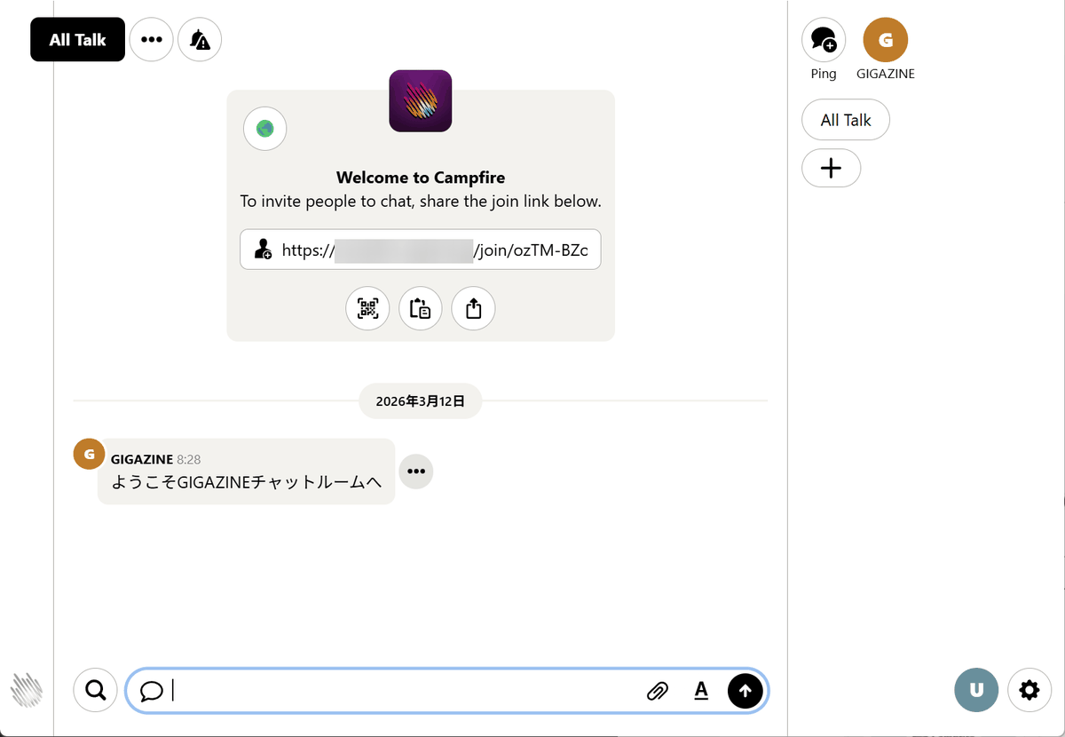Toggle room notifications bell icon
Viewport: 1065px width, 737px height.
[200, 40]
